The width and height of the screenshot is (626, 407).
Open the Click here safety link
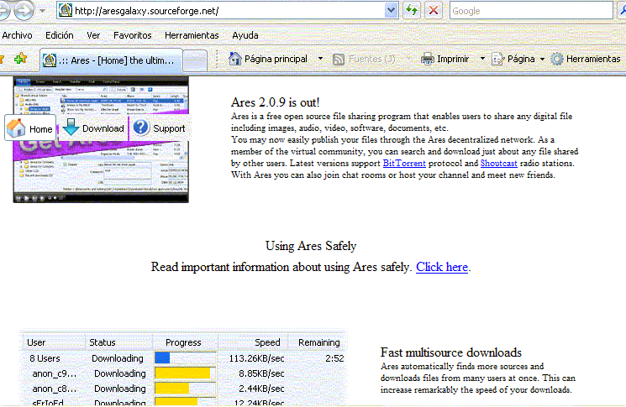[441, 267]
